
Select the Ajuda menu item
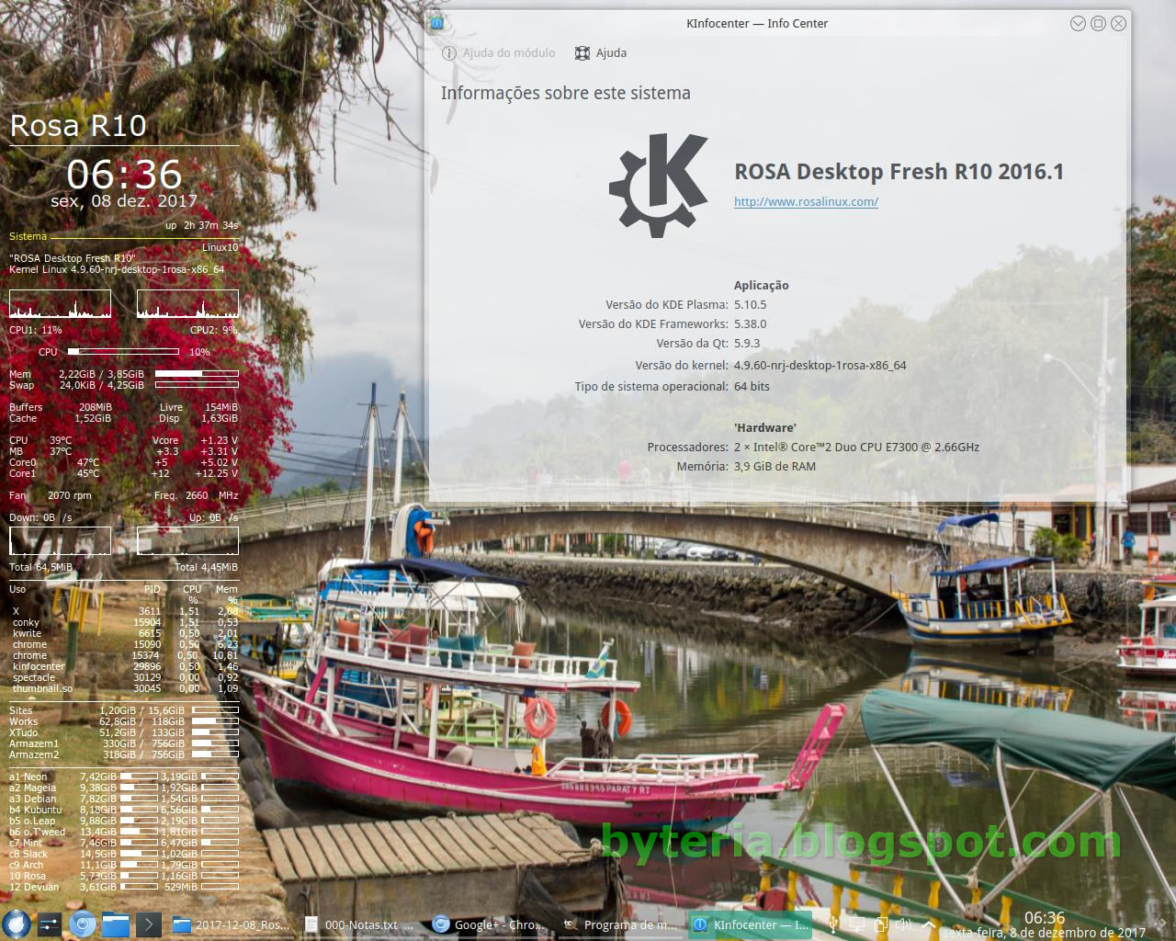click(x=601, y=53)
